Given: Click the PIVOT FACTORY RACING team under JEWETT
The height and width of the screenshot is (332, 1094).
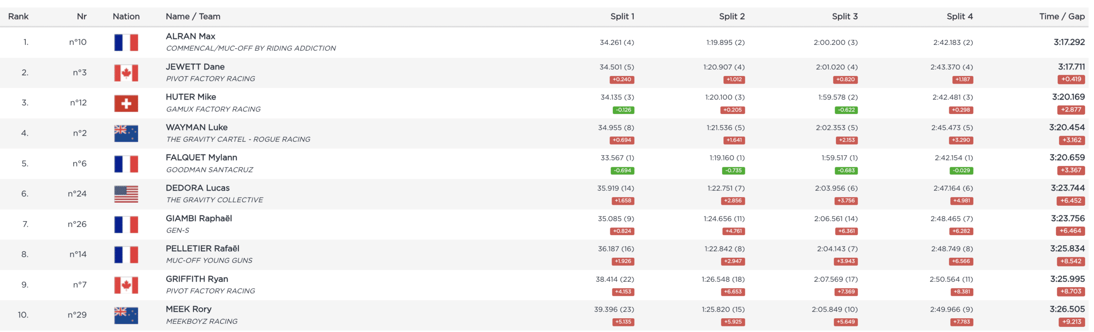Looking at the screenshot, I should 210,79.
